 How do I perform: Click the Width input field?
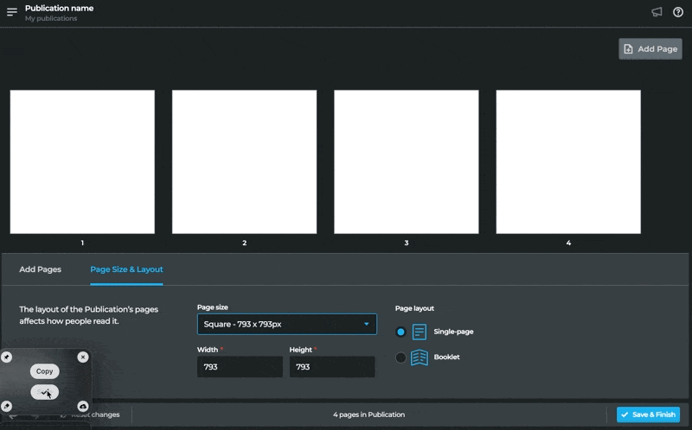[240, 367]
